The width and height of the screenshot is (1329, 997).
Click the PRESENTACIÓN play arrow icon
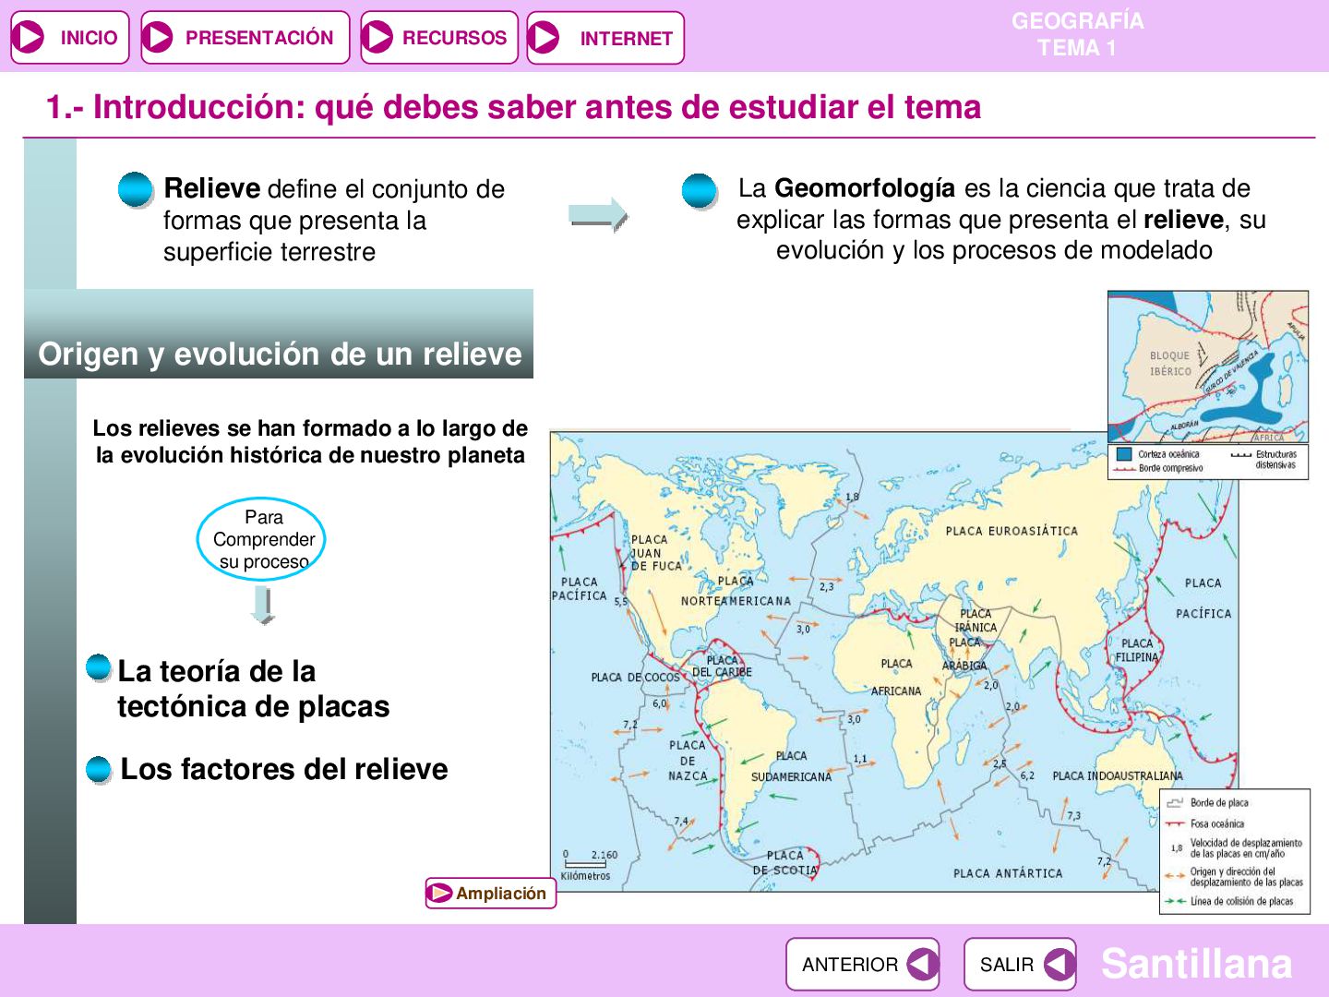(x=159, y=38)
